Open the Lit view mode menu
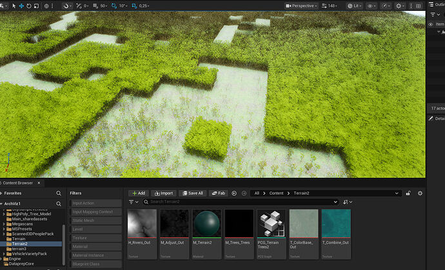Screen dimensions: 445x270 (355, 6)
